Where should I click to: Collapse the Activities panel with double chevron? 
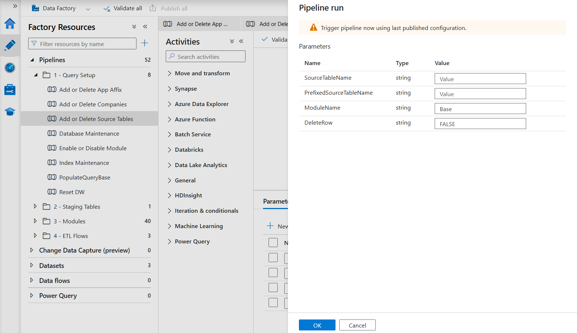[x=241, y=41]
